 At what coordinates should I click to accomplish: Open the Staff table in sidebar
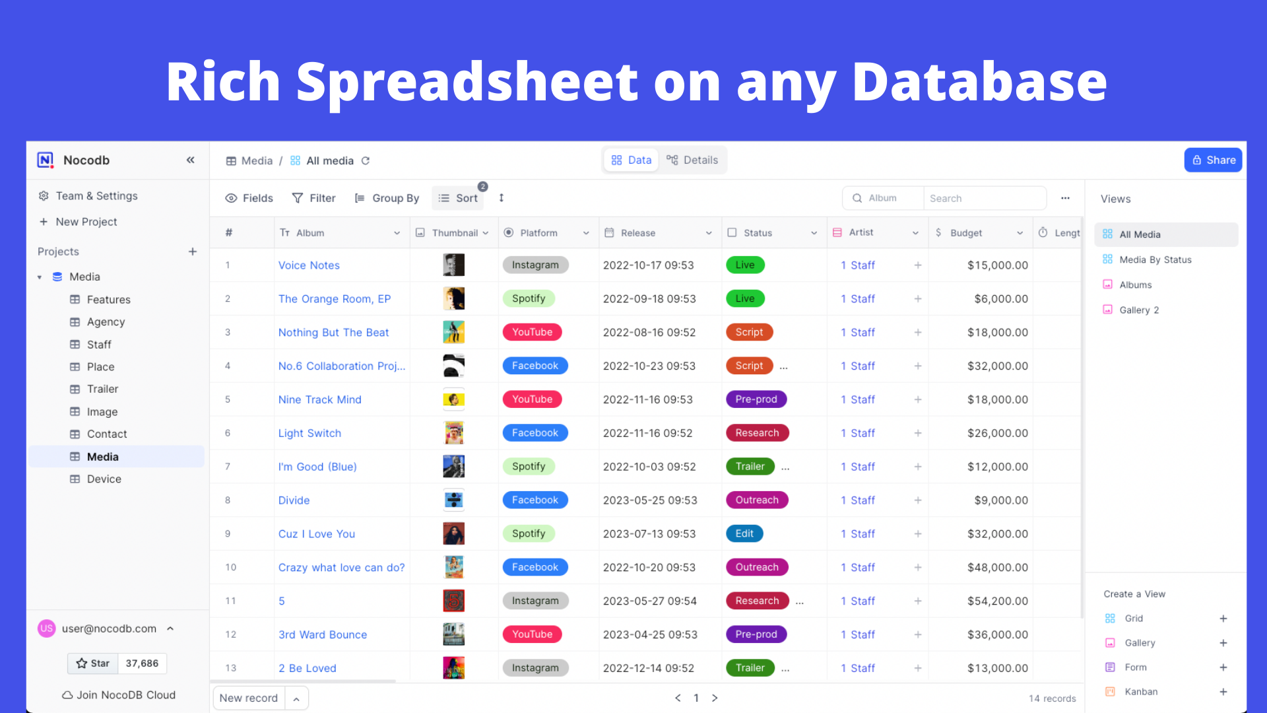[99, 345]
